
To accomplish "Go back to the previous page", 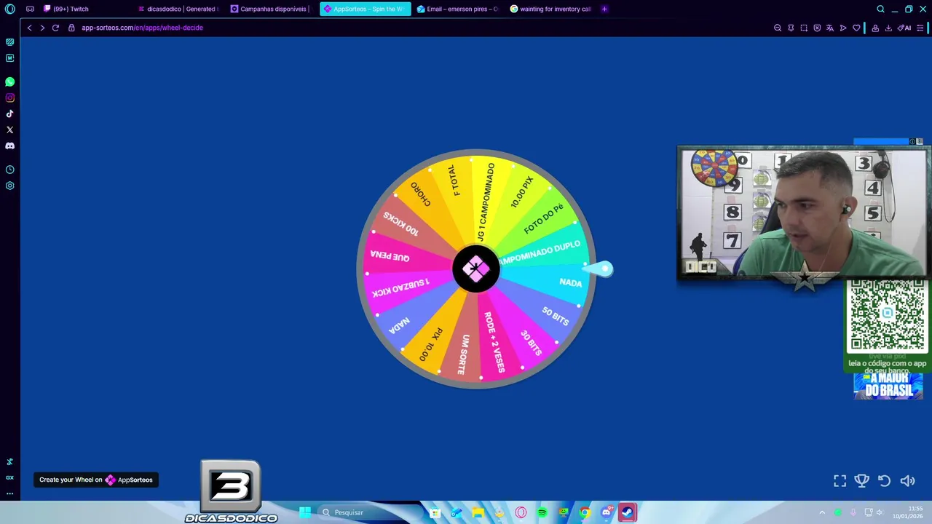I will [x=29, y=28].
